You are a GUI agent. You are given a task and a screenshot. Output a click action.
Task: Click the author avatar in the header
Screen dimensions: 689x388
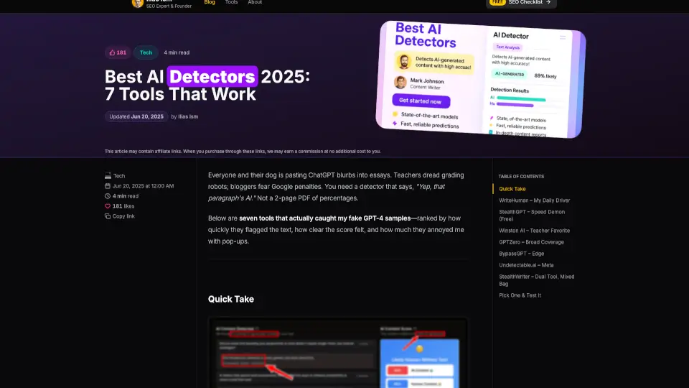[138, 3]
